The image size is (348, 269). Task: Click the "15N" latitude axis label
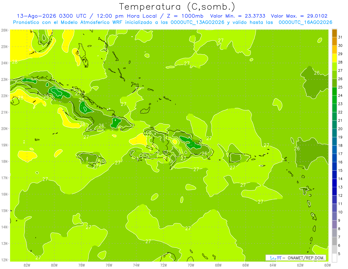[x=4, y=211]
